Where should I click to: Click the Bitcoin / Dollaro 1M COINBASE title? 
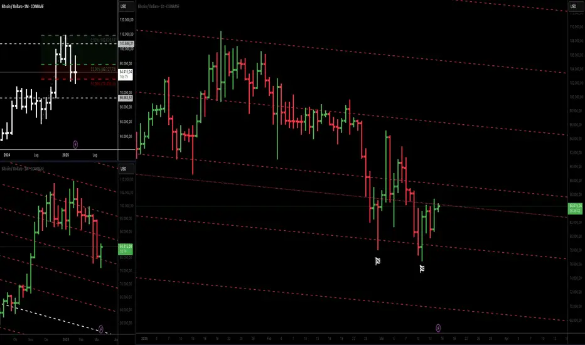click(x=23, y=6)
